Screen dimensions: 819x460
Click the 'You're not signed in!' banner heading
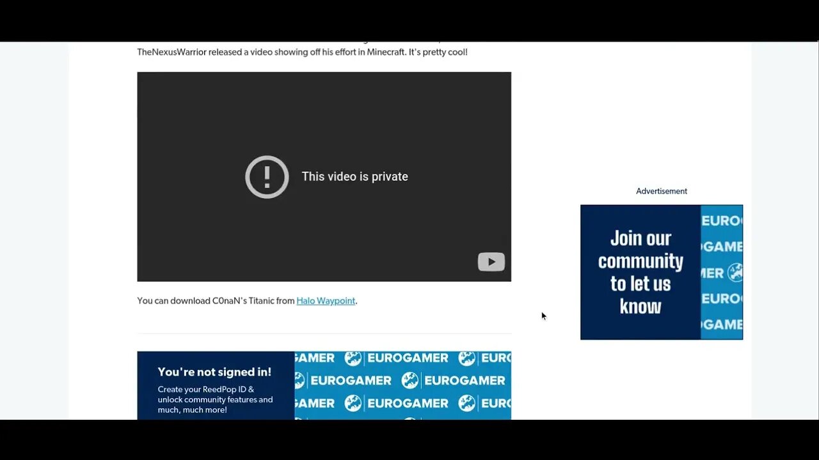pyautogui.click(x=214, y=372)
